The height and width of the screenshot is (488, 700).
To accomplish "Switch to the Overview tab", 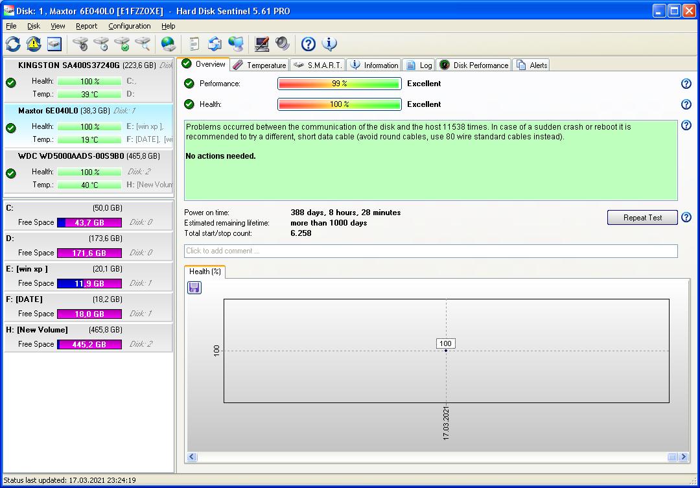I will tap(204, 64).
